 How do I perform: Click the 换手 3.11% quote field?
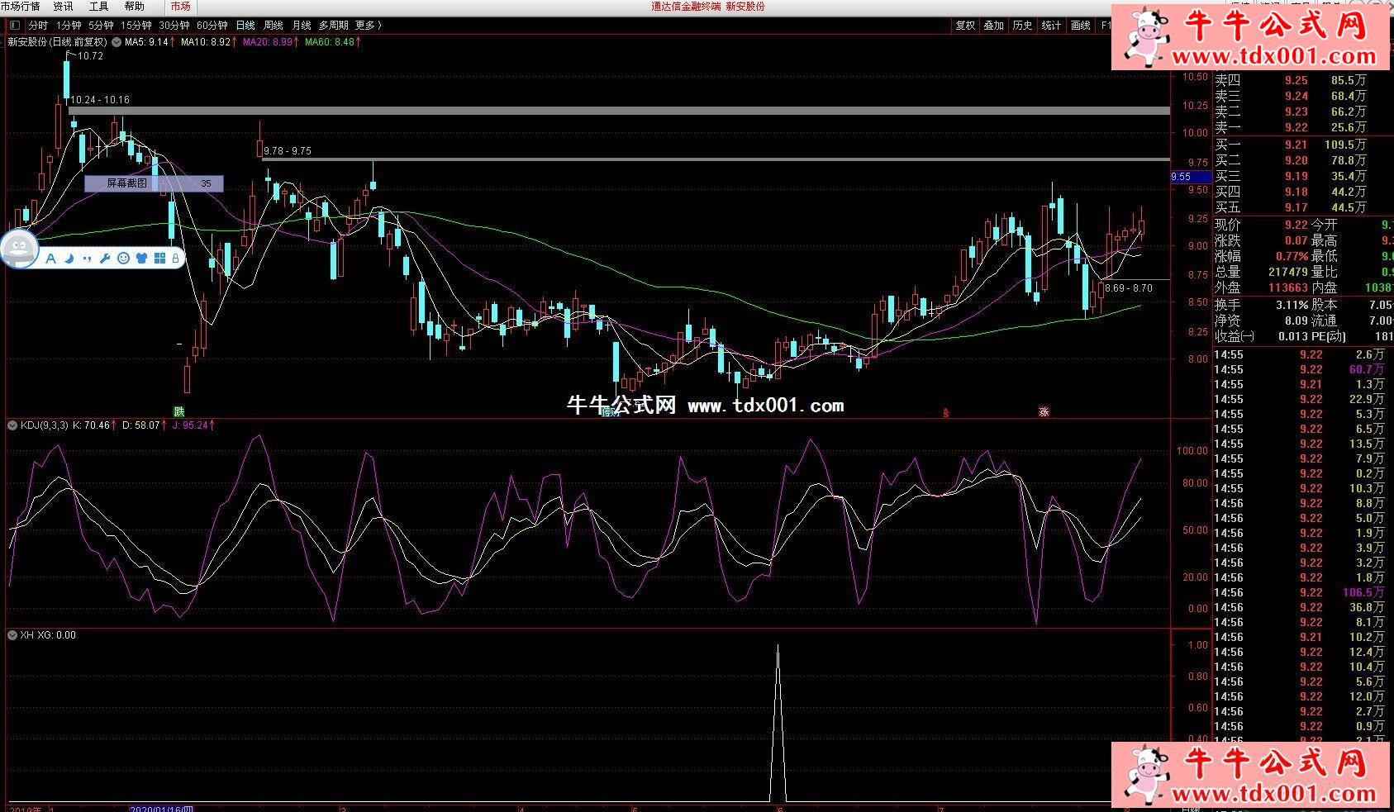coord(1261,304)
